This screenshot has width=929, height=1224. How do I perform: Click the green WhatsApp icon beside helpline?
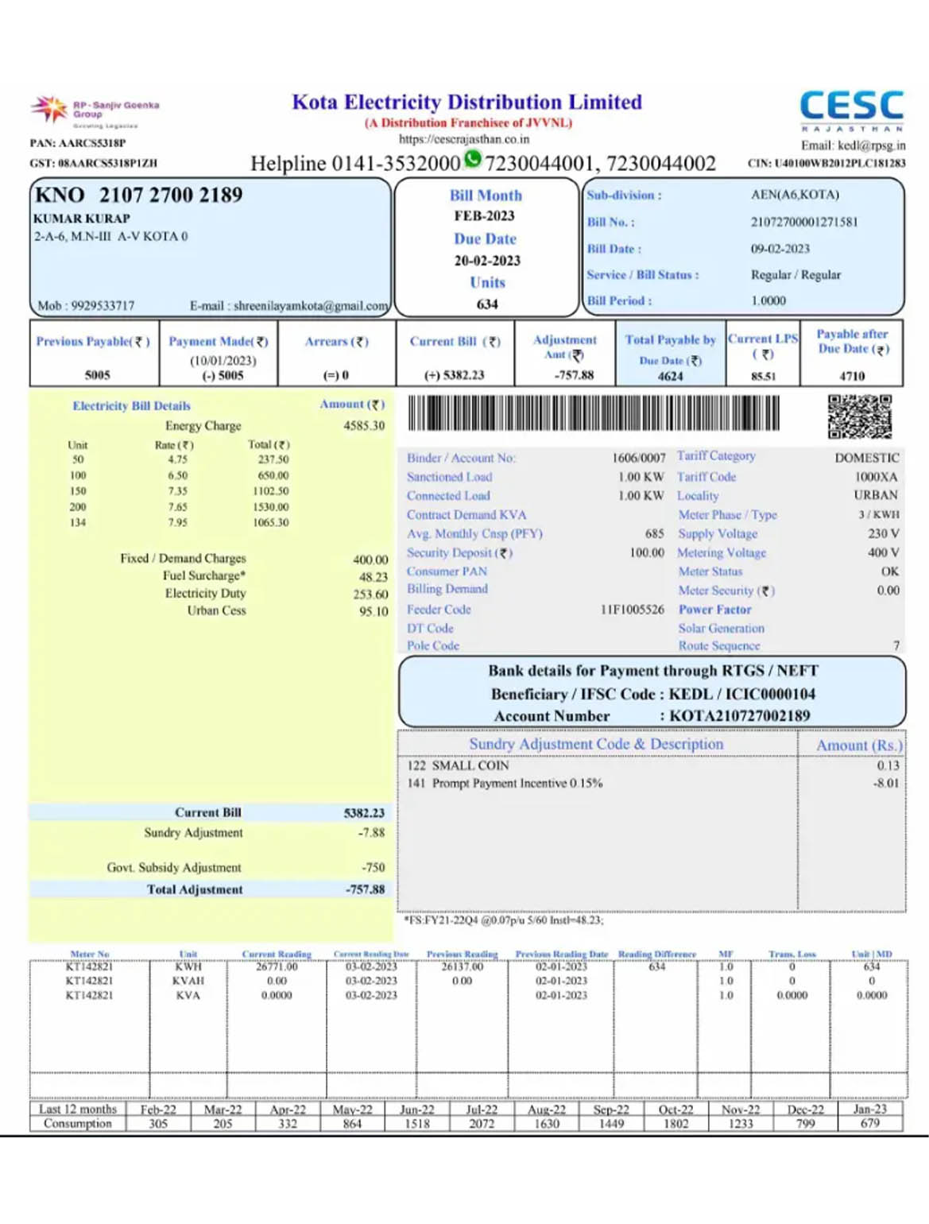(x=473, y=159)
